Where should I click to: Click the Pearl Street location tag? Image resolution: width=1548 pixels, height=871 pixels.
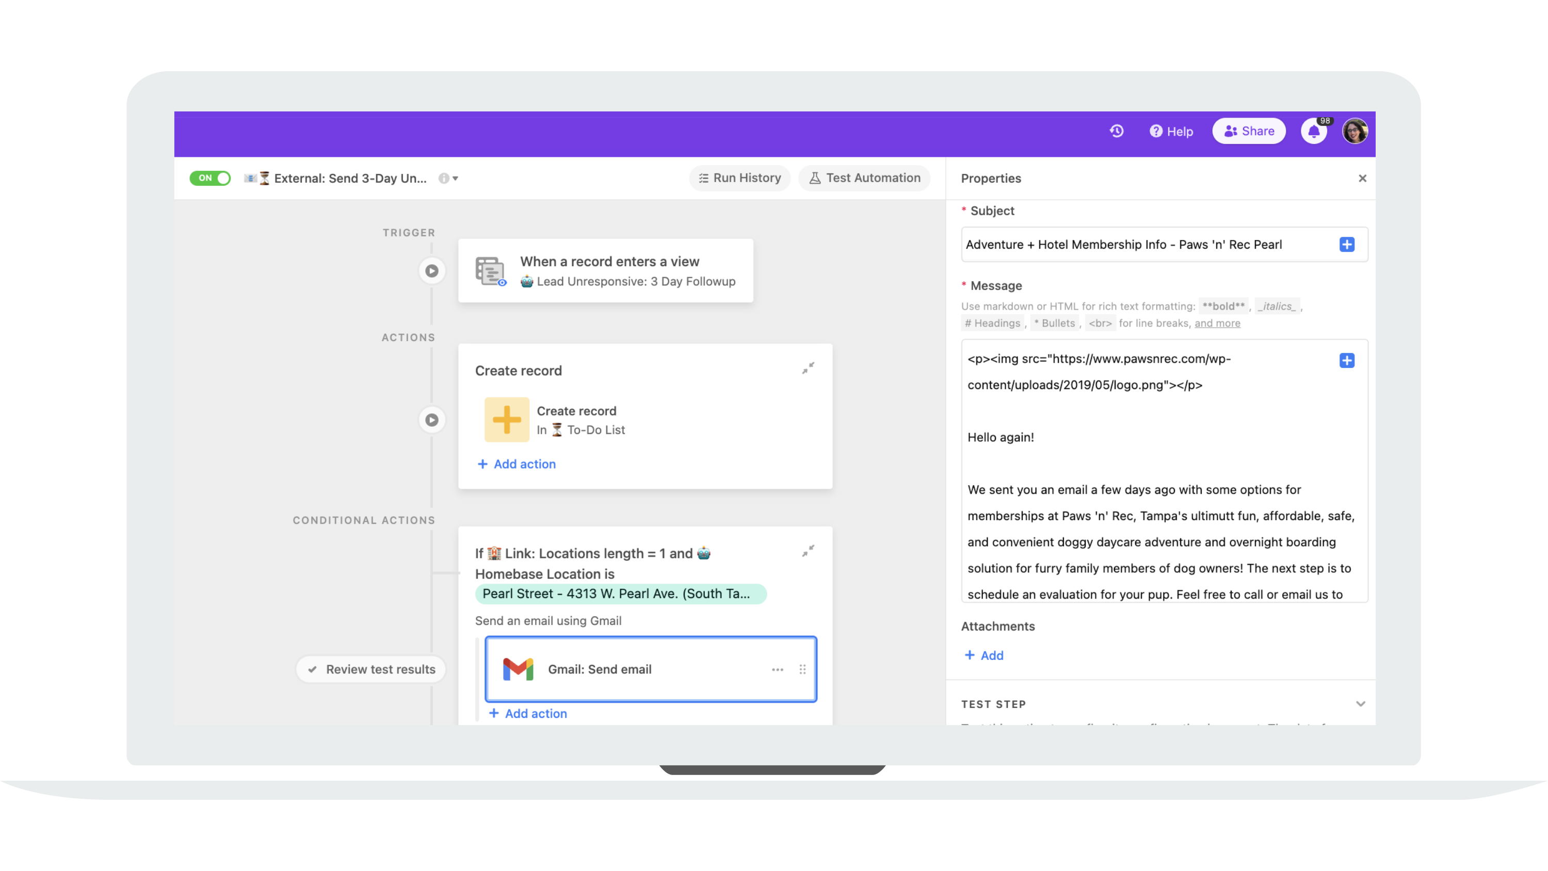pos(620,594)
